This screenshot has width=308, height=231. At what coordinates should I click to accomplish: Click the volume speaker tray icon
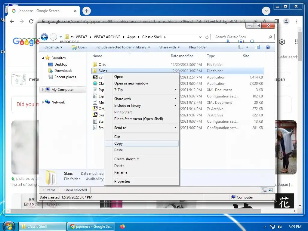(279, 227)
